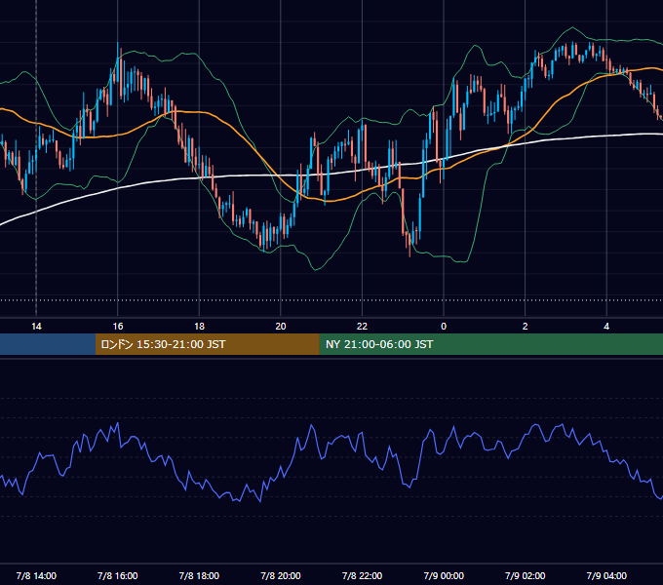Image resolution: width=663 pixels, height=585 pixels.
Task: Click the 16 hour label on the axis
Action: click(x=118, y=327)
